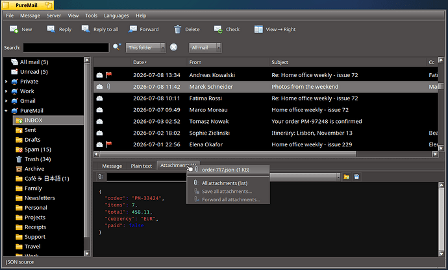Open the View menu

tap(73, 16)
